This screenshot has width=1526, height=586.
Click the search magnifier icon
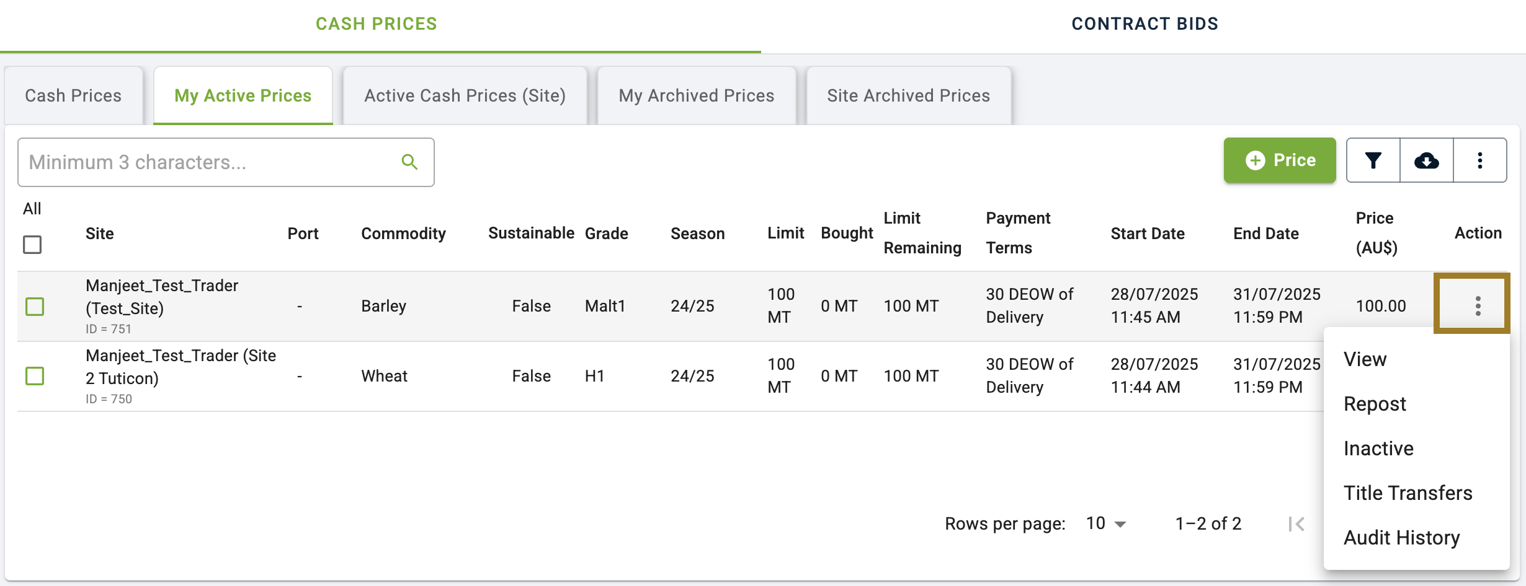tap(409, 162)
